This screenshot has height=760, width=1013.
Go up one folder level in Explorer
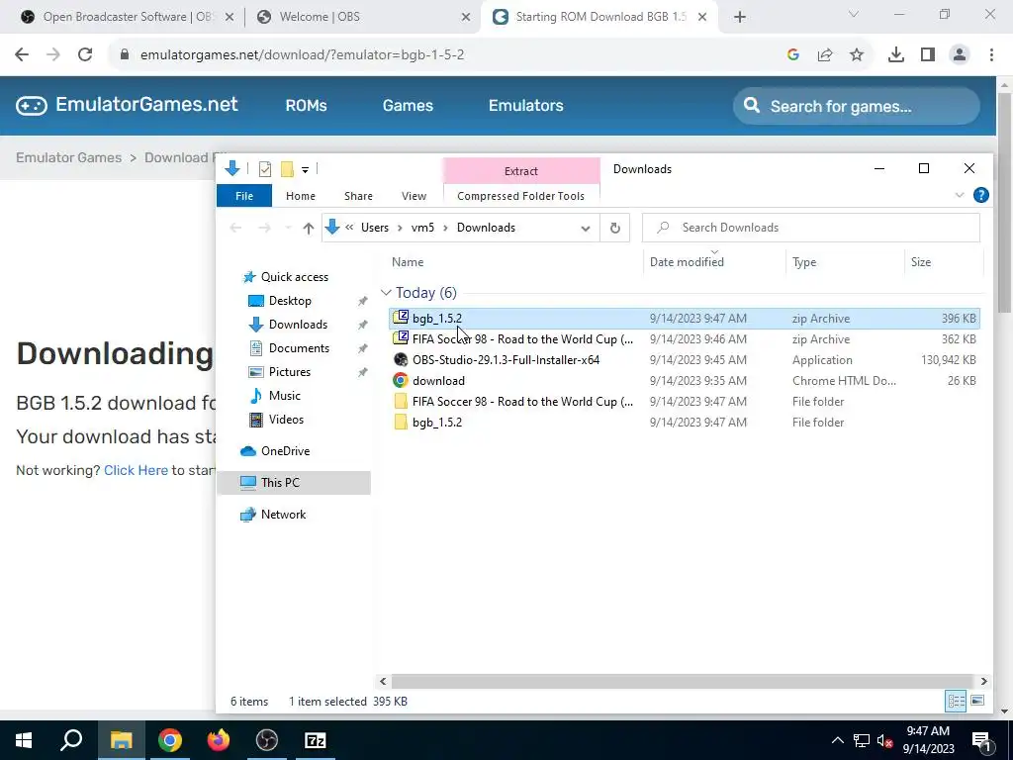[309, 229]
